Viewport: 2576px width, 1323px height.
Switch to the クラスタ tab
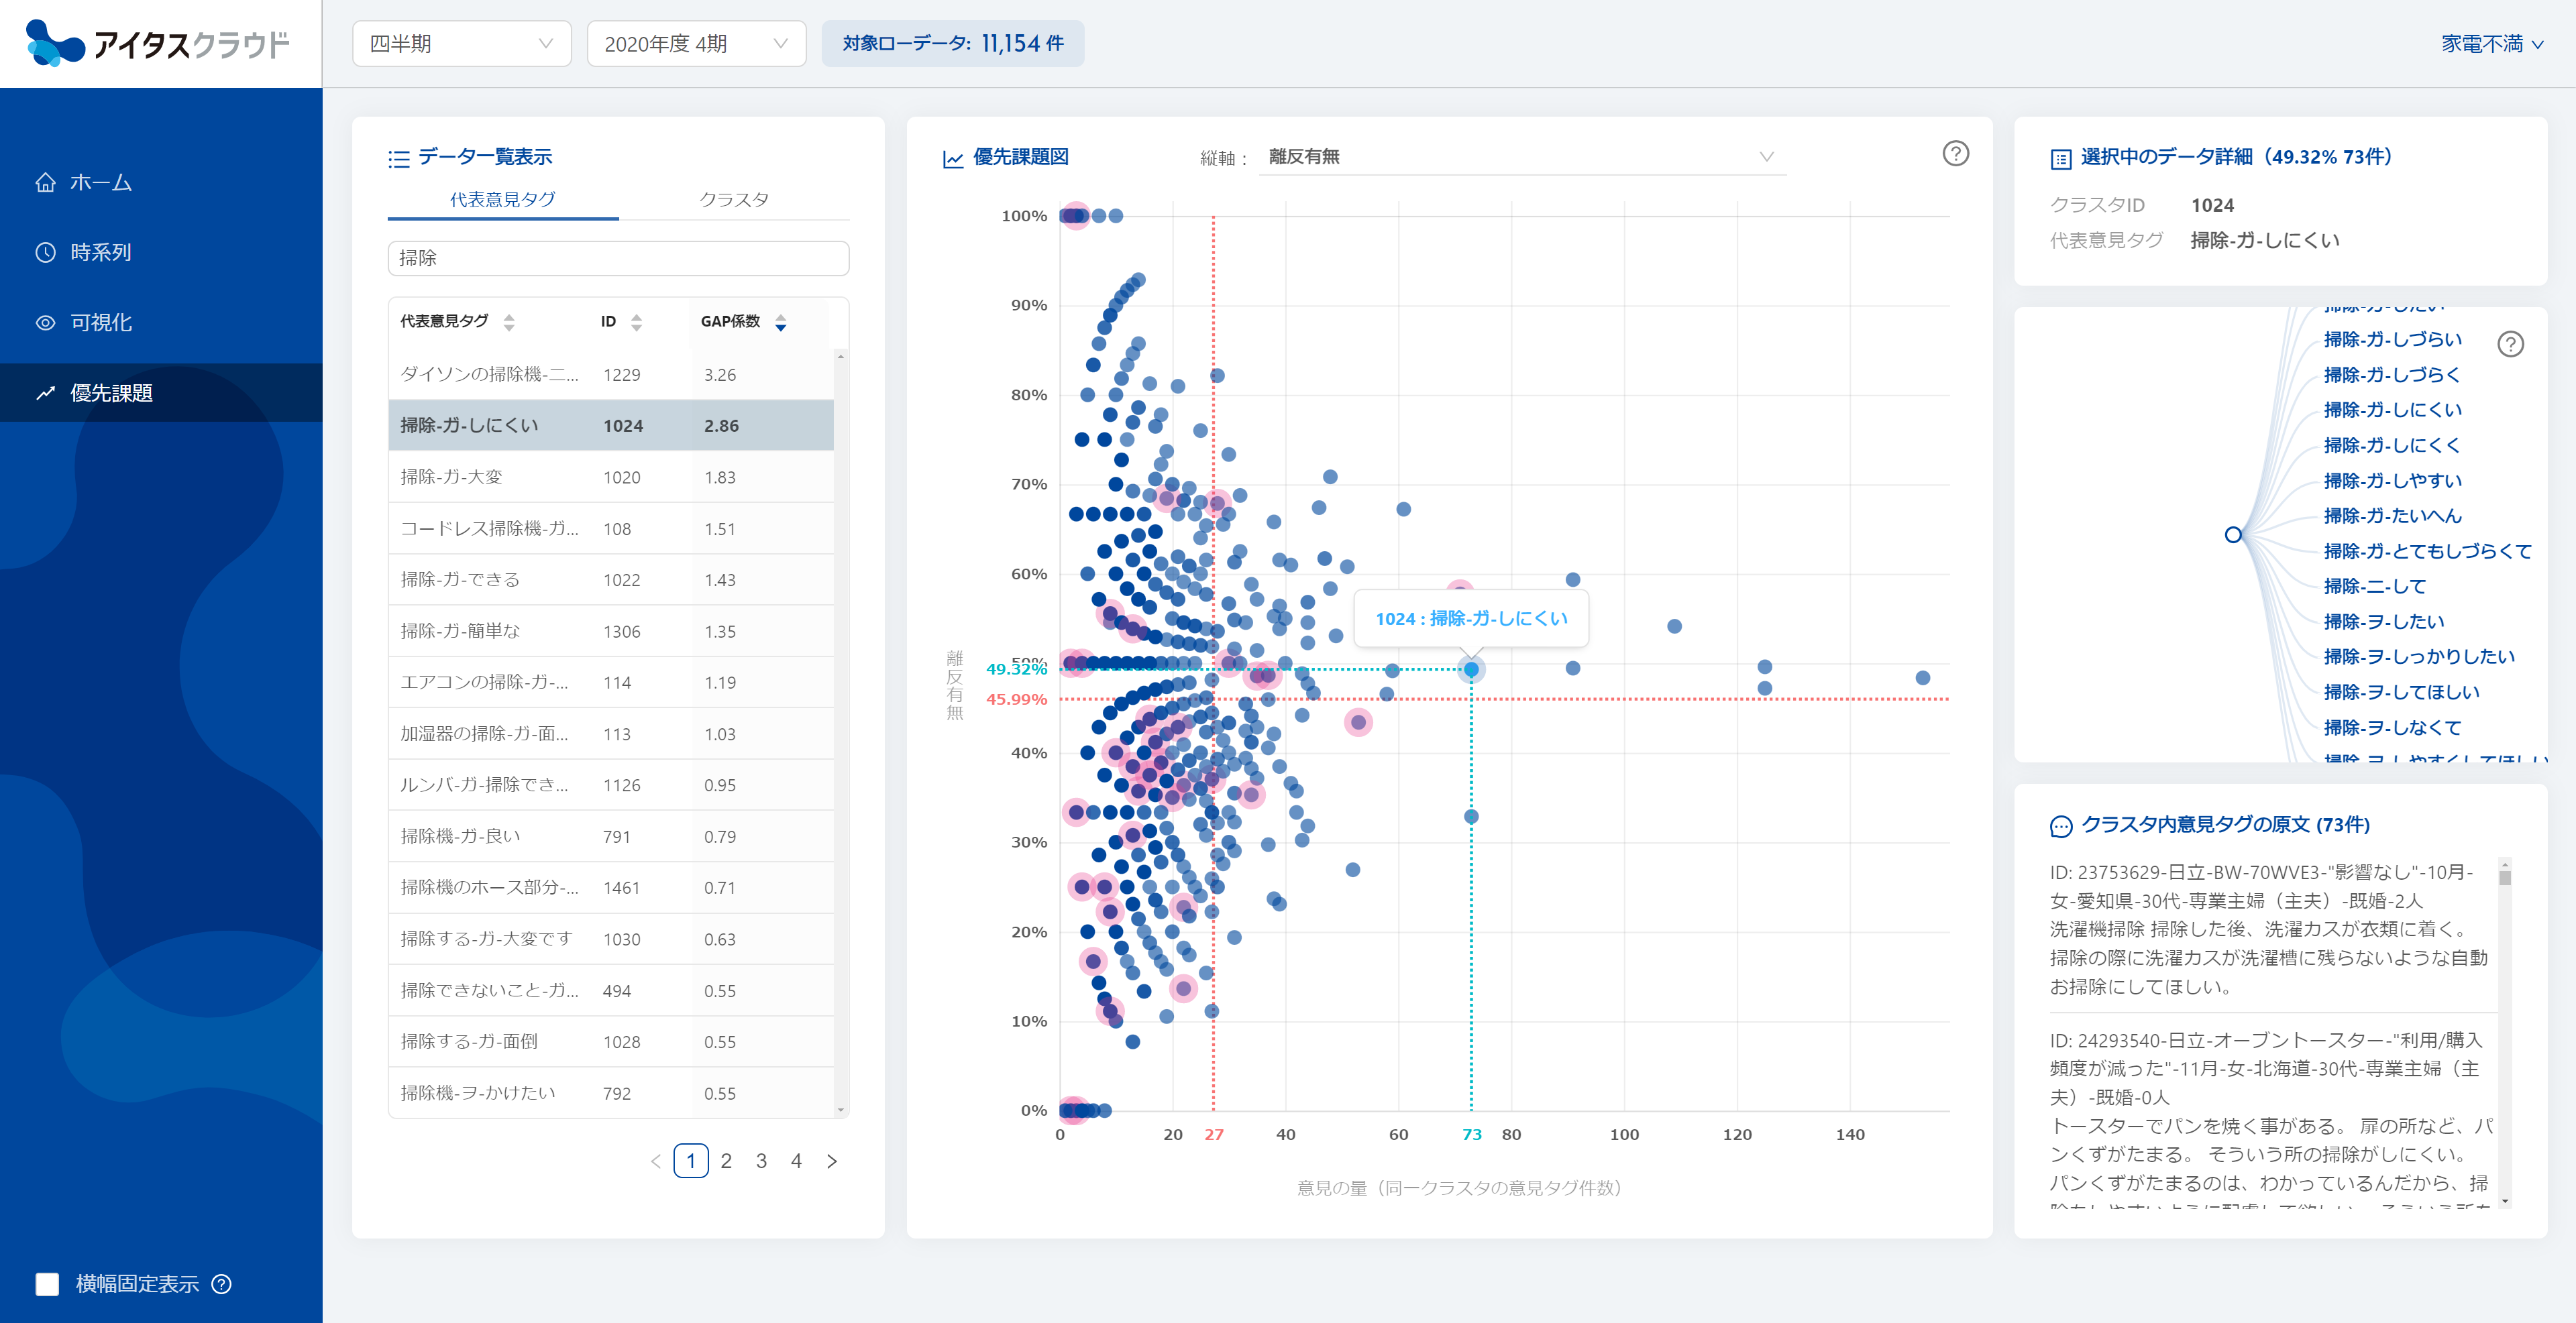tap(734, 199)
